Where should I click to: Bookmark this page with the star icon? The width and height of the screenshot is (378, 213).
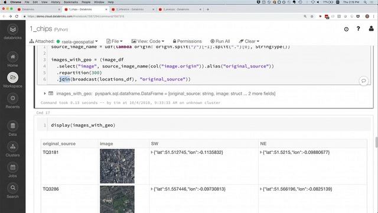click(312, 17)
